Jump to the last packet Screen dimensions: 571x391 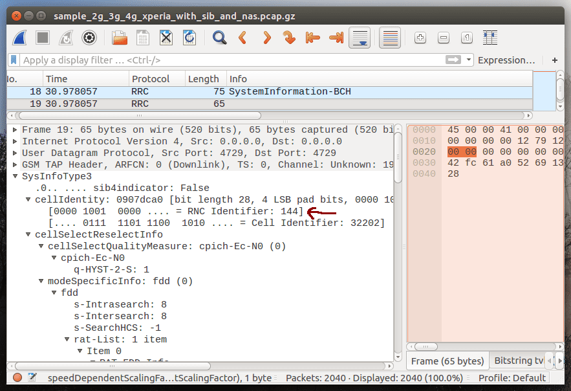click(x=336, y=38)
